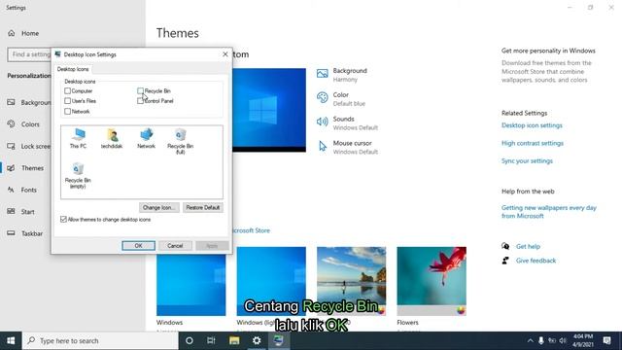622x350 pixels.
Task: Click the Restore Default button
Action: click(x=203, y=207)
